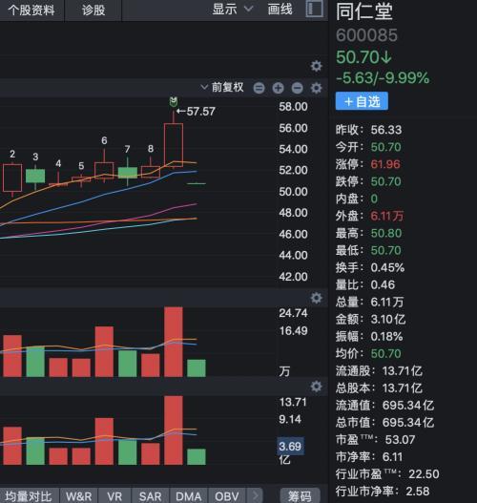Click the 行业市净率 value 2.58
The width and height of the screenshot is (477, 503).
(x=418, y=492)
